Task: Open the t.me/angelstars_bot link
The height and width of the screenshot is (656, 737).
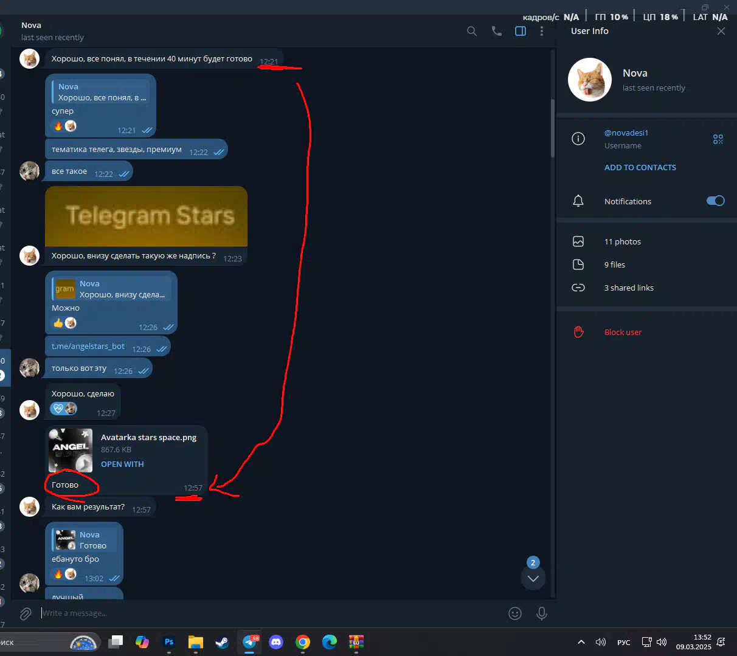Action: click(88, 347)
